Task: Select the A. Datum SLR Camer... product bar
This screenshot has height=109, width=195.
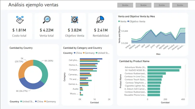Action: [x=154, y=89]
